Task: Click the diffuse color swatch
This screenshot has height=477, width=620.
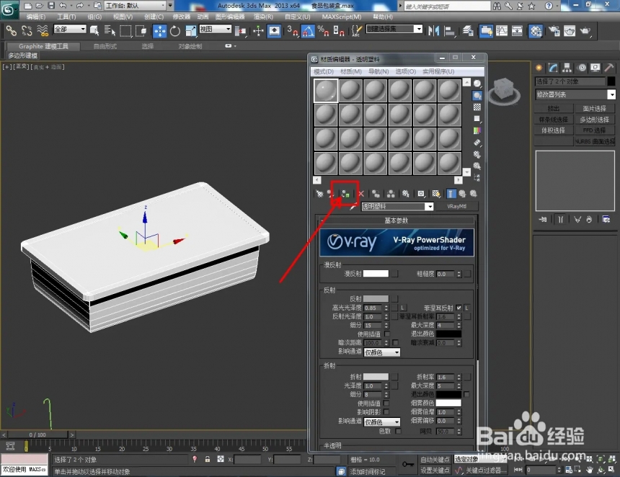Action: pyautogui.click(x=376, y=274)
